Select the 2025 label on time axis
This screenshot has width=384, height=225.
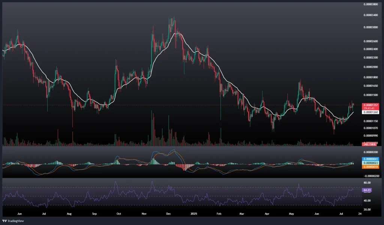[x=193, y=214]
